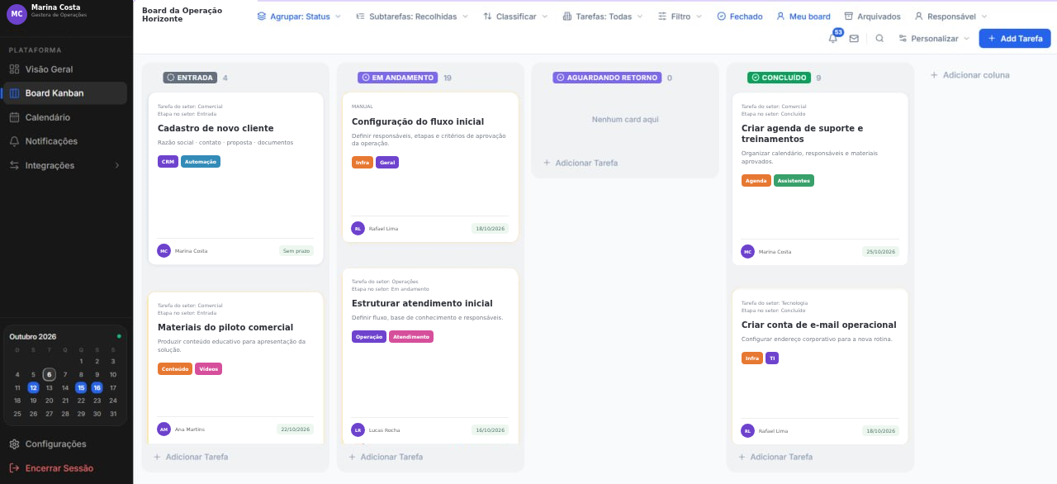Expand the Integrações submenu chevron
This screenshot has width=1057, height=484.
coord(116,165)
